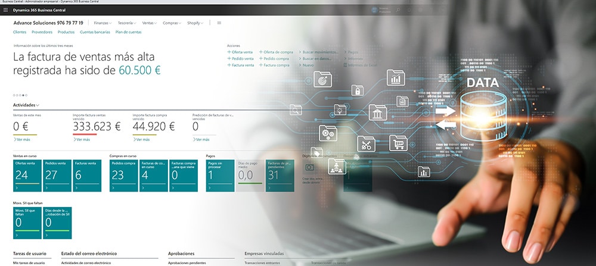Image resolution: width=596 pixels, height=266 pixels.
Task: Open Plan de cuentas link
Action: [x=129, y=32]
